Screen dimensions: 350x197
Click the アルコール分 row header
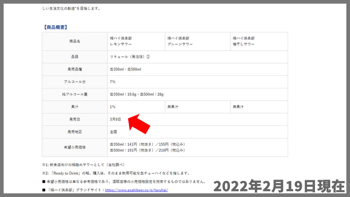point(75,82)
